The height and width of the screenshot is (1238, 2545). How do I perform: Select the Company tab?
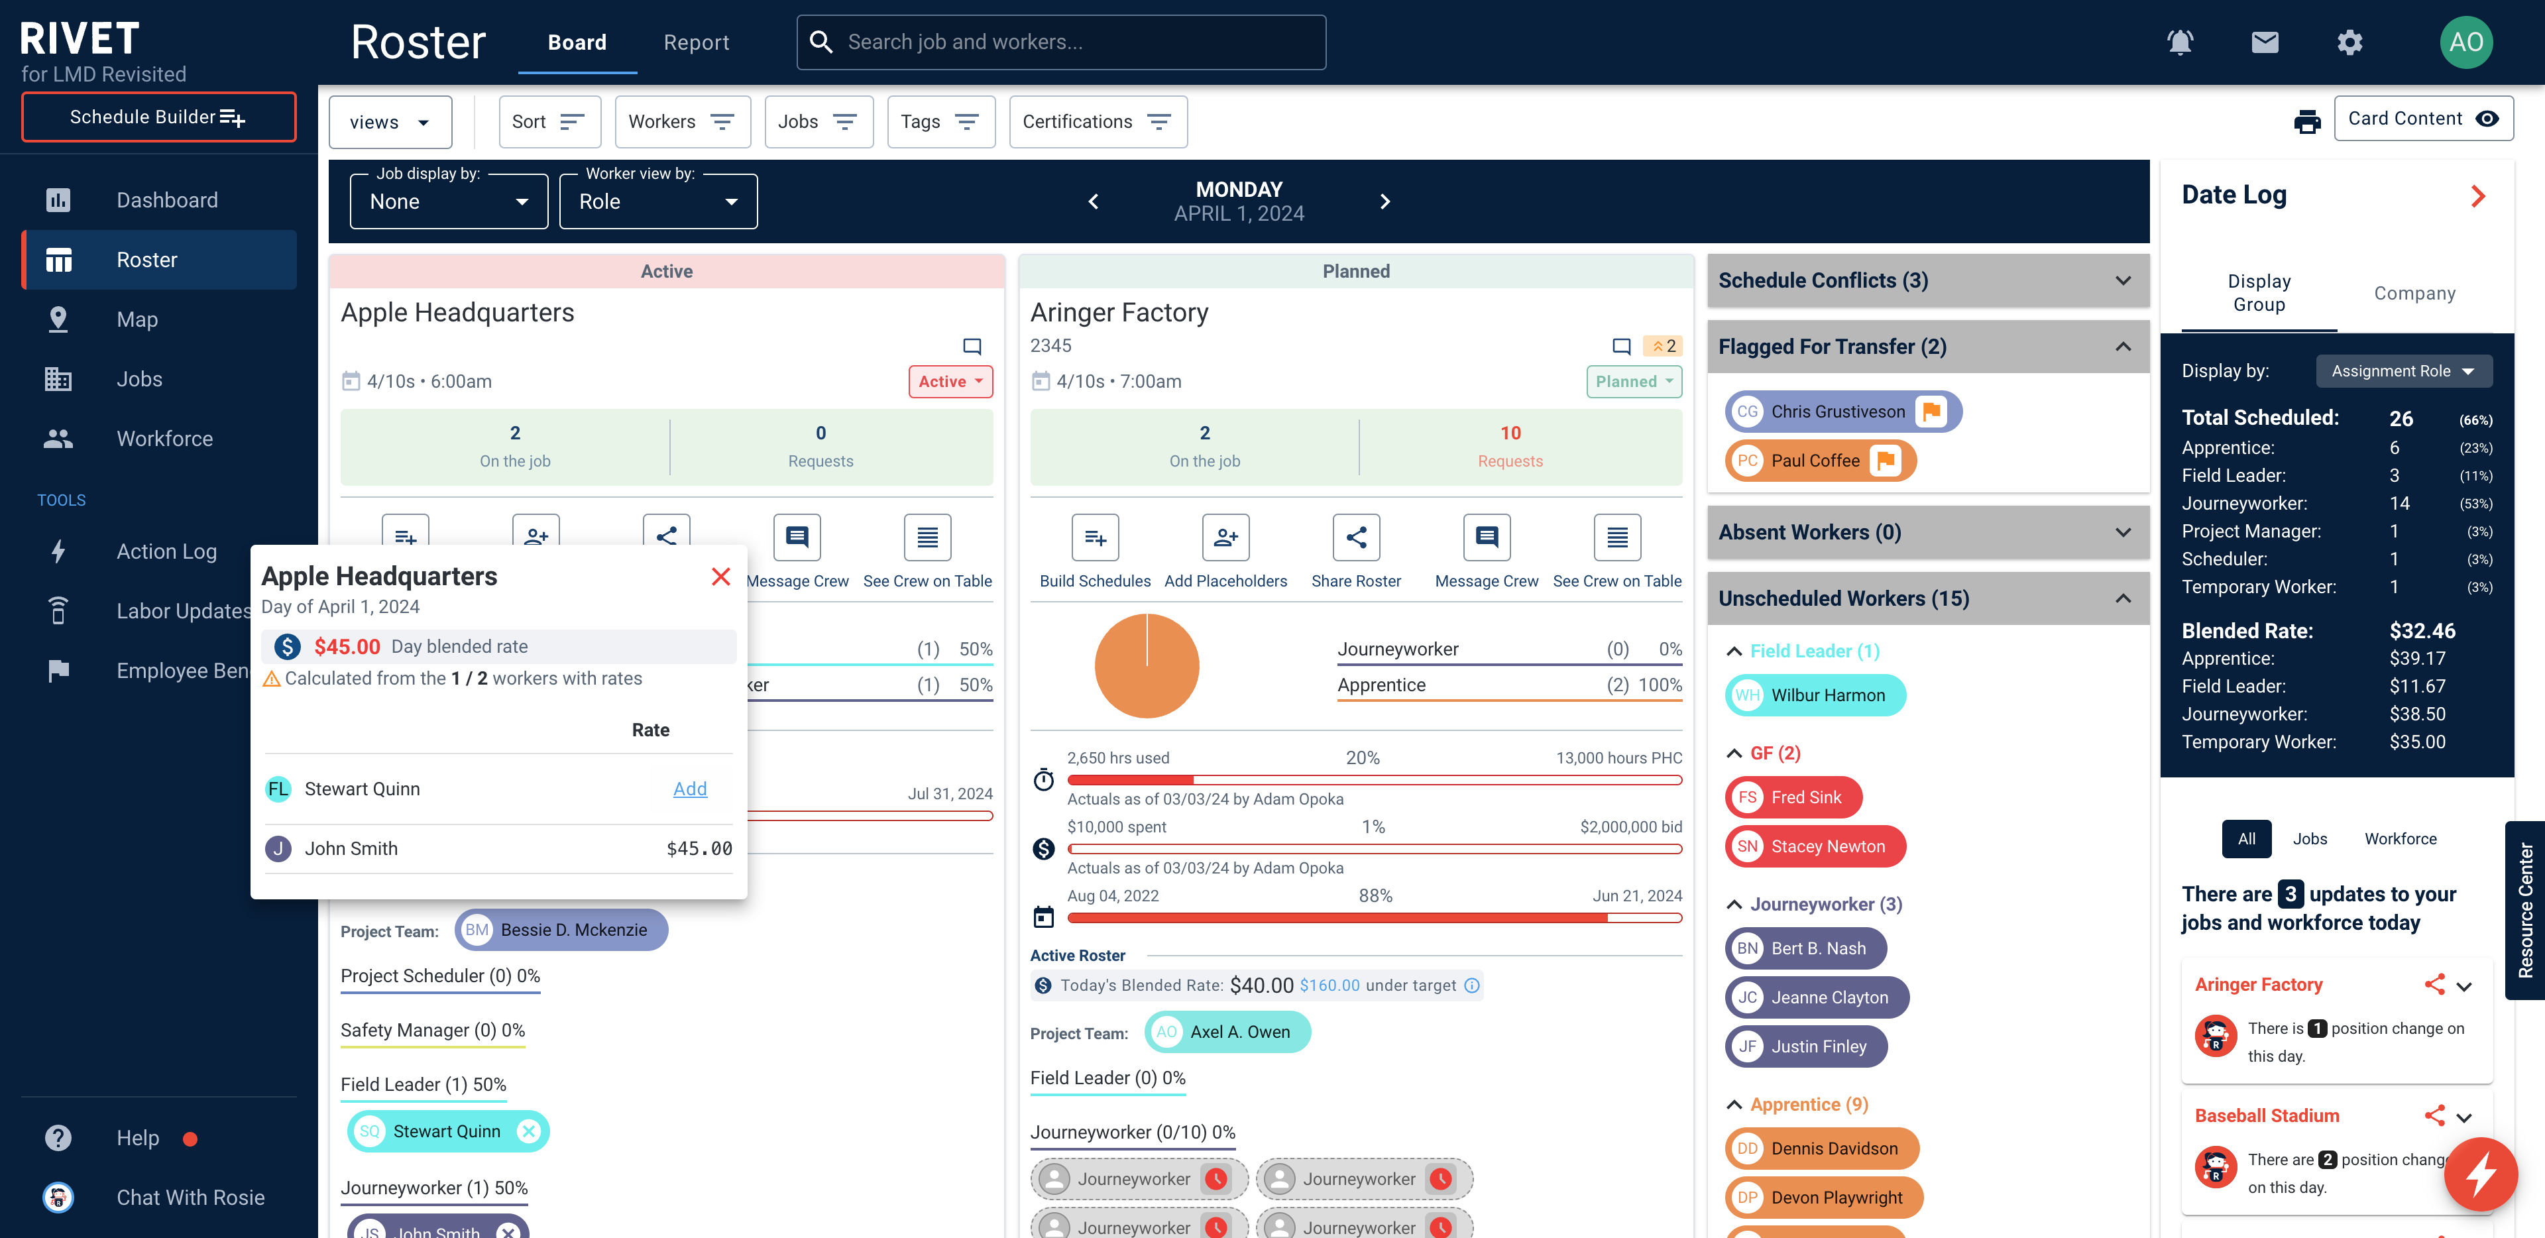2414,294
